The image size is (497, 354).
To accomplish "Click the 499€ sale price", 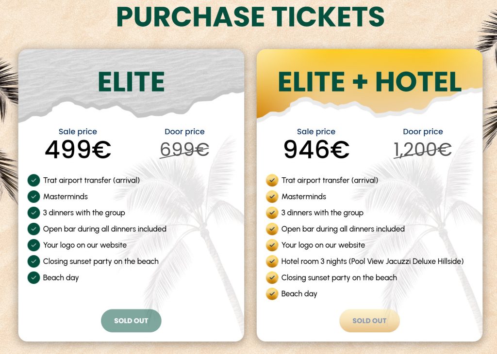I will (x=78, y=150).
